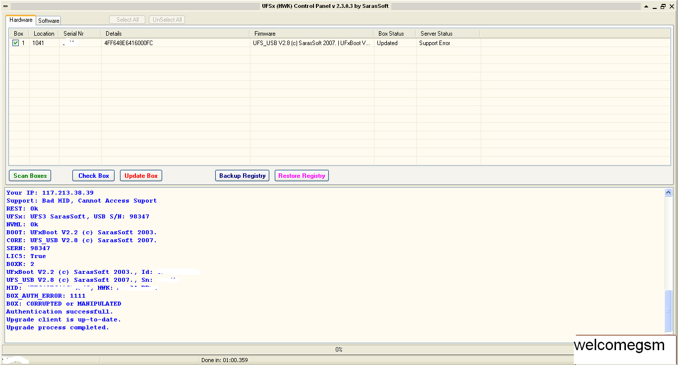
Task: Sort by Firmware column header
Action: coord(312,34)
